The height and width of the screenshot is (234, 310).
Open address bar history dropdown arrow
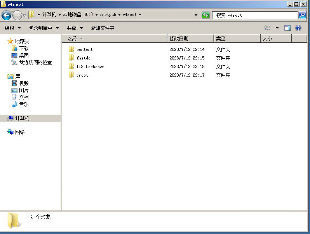(196, 15)
